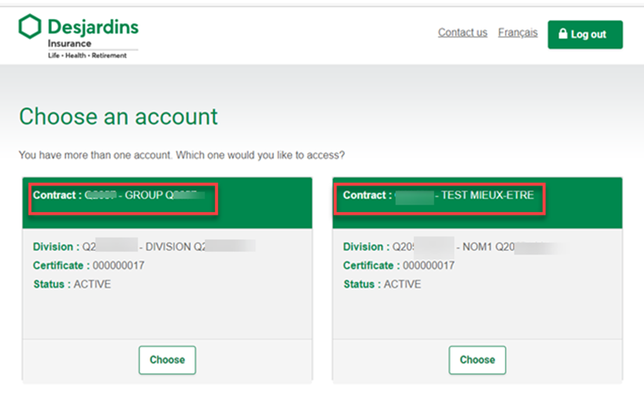Select the TEST MIEUX-ETRE contract header
644x411 pixels.
click(x=439, y=197)
